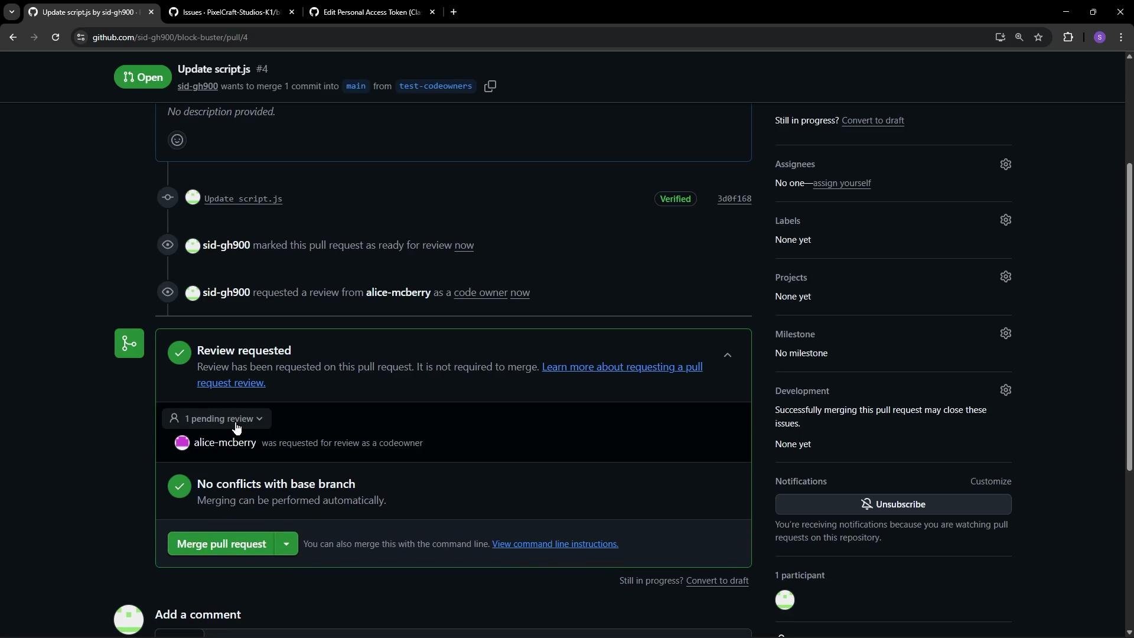This screenshot has width=1134, height=638.
Task: View site information icon in address bar
Action: point(81,37)
